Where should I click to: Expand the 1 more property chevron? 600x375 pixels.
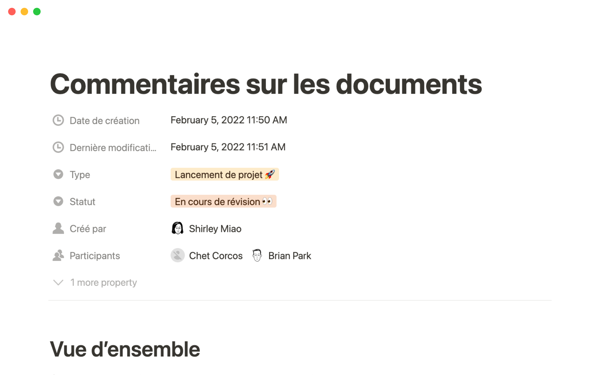click(x=58, y=282)
